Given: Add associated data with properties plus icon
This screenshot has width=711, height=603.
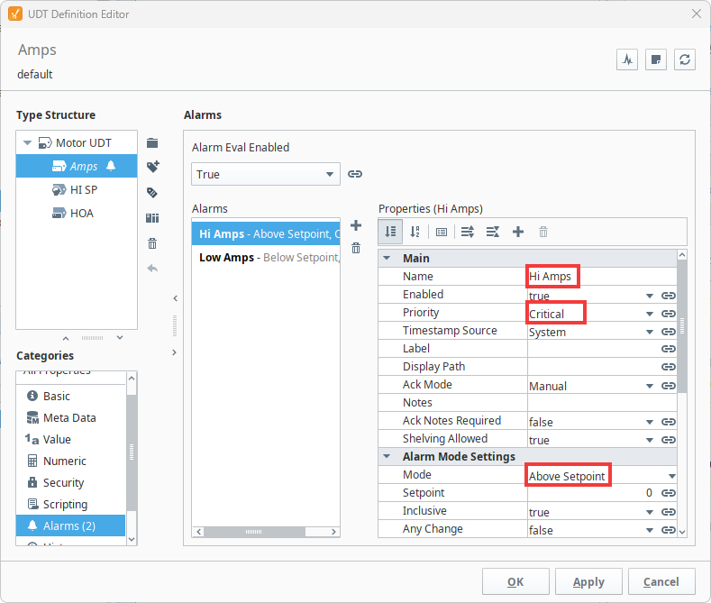Looking at the screenshot, I should [518, 233].
